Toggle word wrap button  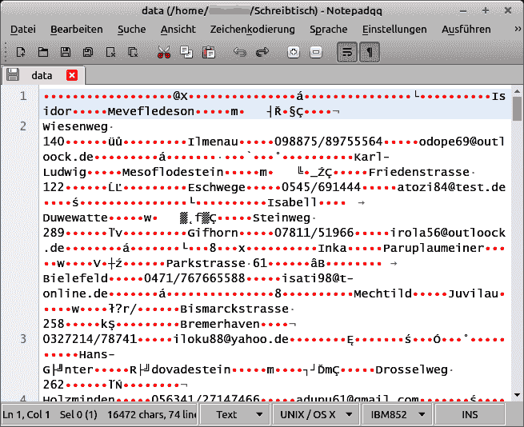(x=347, y=52)
